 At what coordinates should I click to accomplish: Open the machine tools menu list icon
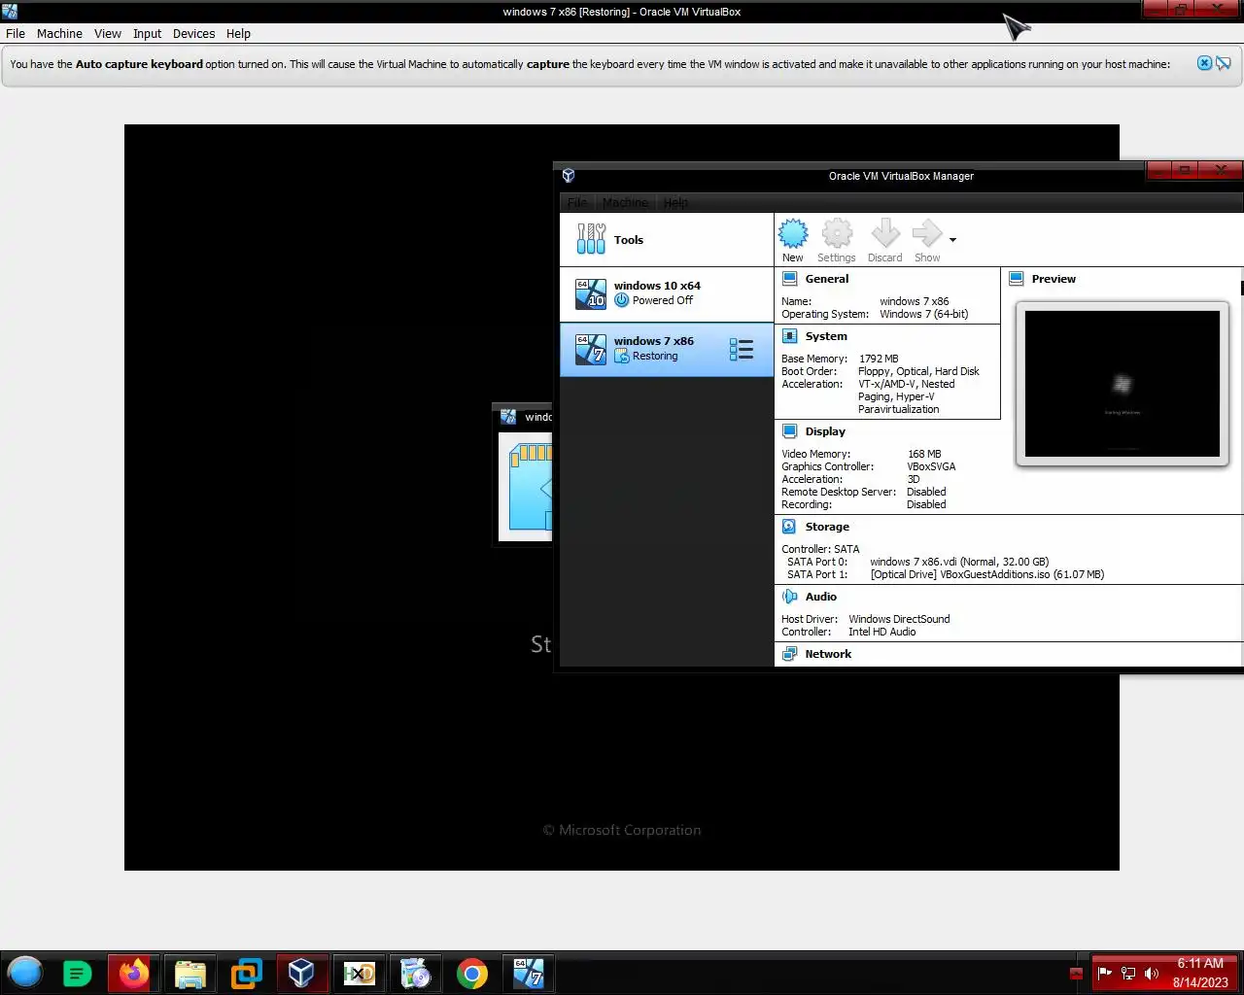point(742,349)
